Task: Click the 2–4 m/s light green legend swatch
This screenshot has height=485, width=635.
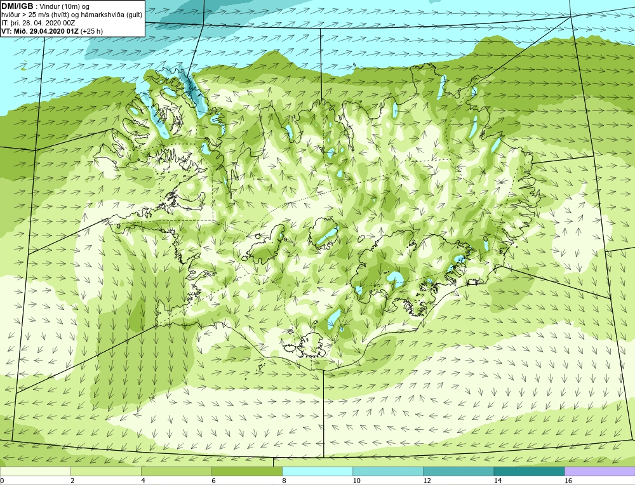Action: click(x=105, y=471)
